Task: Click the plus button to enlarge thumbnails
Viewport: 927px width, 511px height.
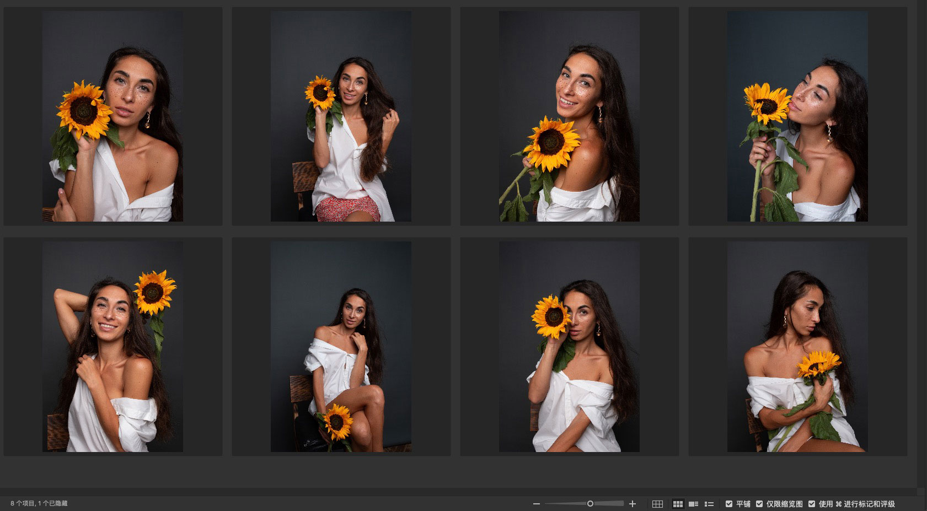Action: point(633,504)
